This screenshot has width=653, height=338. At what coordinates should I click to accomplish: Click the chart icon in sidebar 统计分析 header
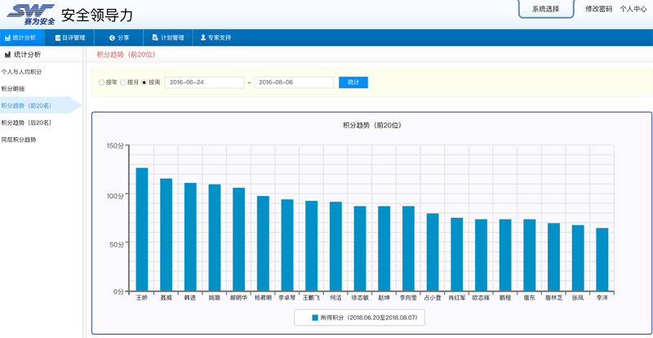pos(8,55)
